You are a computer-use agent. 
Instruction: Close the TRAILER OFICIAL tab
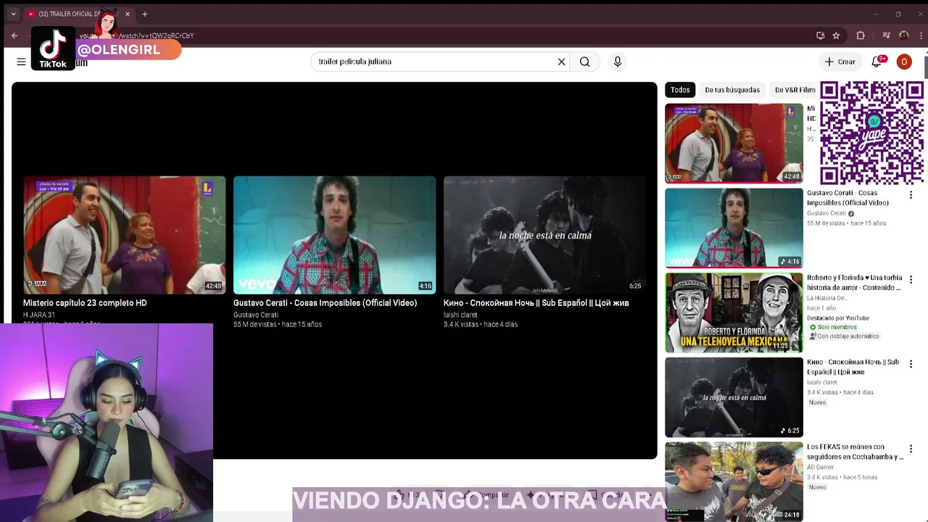tap(128, 14)
